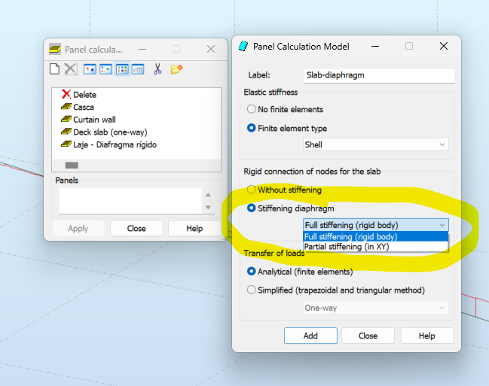Switch to small icons view button
489x386 pixels.
105,69
